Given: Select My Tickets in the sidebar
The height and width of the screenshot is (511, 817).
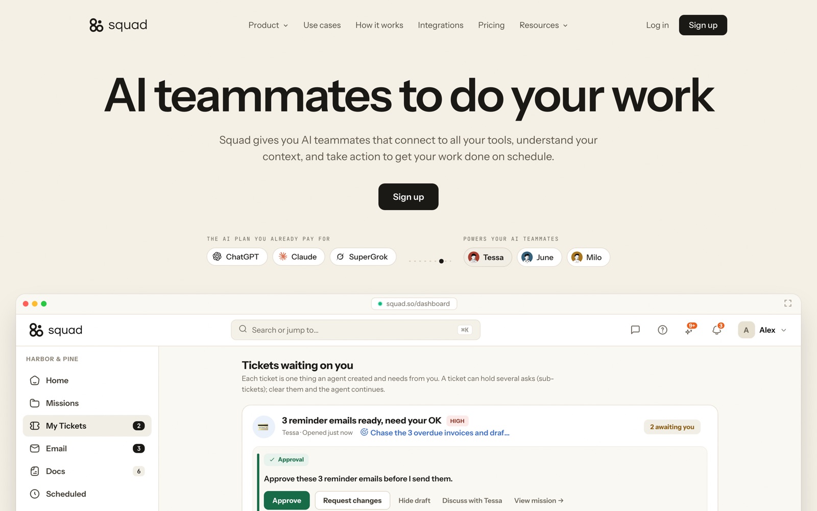Looking at the screenshot, I should click(87, 426).
